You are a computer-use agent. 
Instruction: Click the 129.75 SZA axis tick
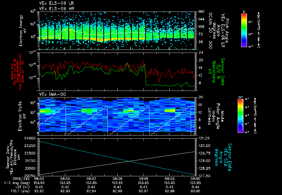pyautogui.click(x=204, y=153)
